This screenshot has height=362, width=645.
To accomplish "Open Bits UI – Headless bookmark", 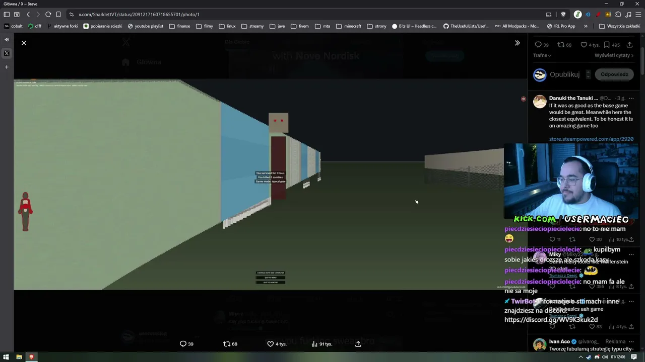I will point(414,26).
